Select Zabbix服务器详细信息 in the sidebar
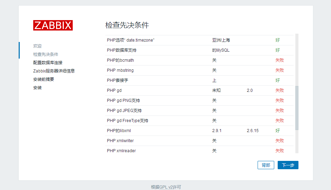The height and width of the screenshot is (190, 331). 54,71
